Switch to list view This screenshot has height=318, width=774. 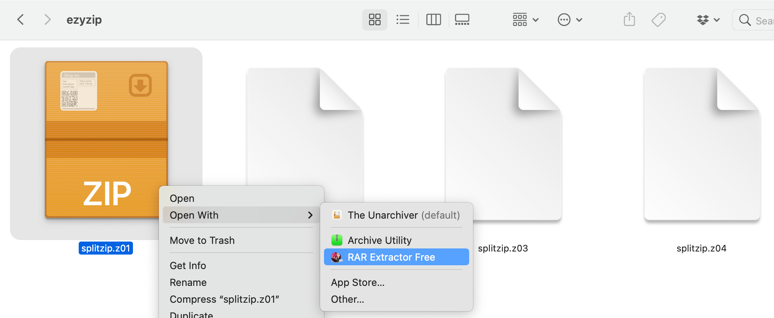point(403,19)
